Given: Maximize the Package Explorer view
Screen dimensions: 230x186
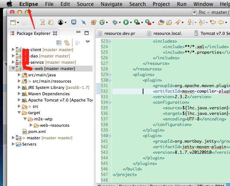Looking at the screenshot, I should coord(87,33).
